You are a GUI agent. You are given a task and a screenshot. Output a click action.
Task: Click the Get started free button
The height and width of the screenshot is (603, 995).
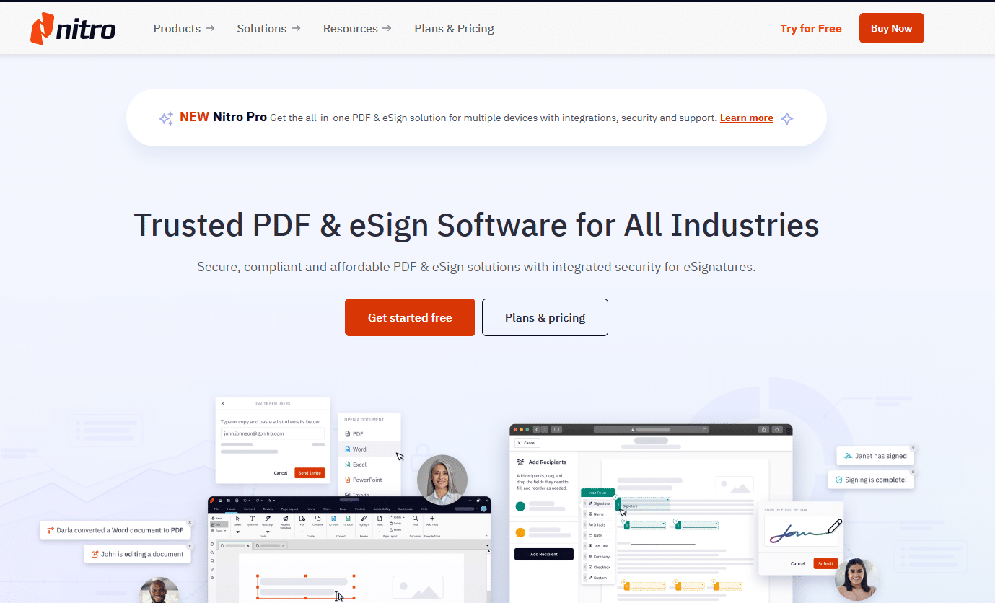tap(410, 317)
